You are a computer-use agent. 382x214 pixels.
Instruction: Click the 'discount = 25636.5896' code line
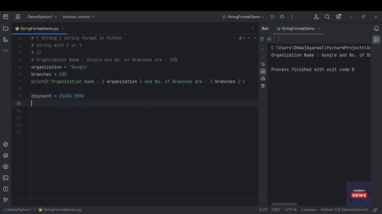pyautogui.click(x=57, y=96)
